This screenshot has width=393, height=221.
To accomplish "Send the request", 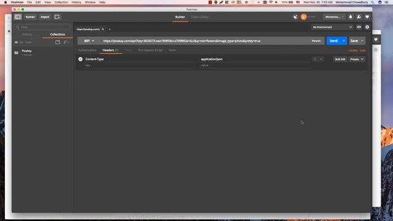I will (x=333, y=41).
